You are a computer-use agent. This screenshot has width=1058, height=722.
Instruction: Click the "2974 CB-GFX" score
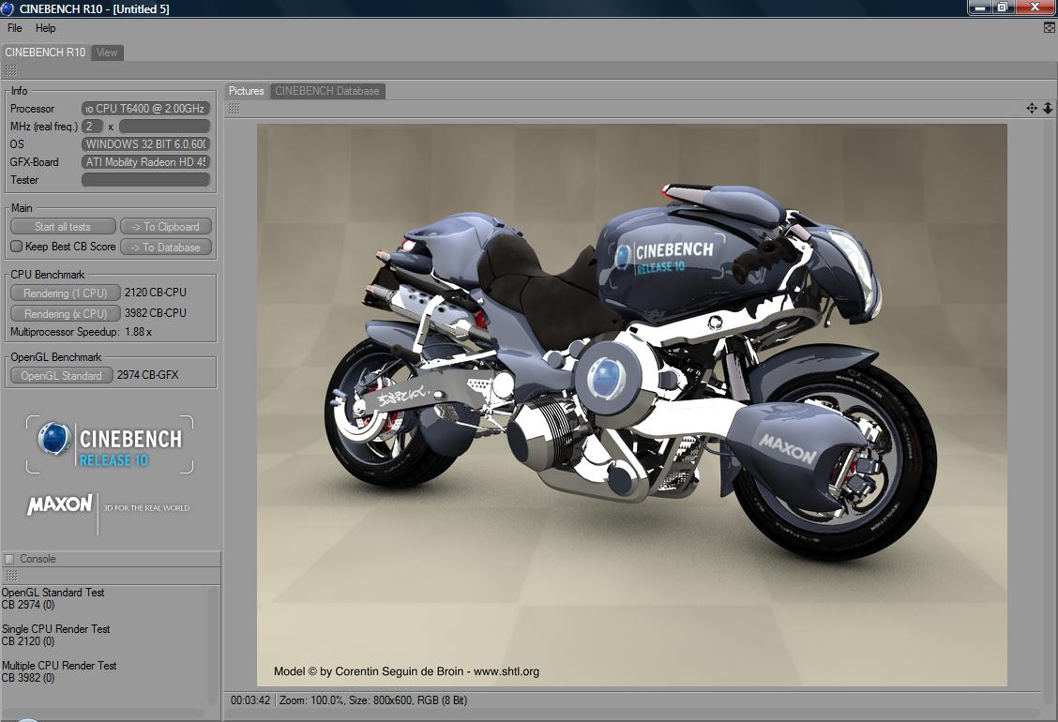tap(148, 374)
